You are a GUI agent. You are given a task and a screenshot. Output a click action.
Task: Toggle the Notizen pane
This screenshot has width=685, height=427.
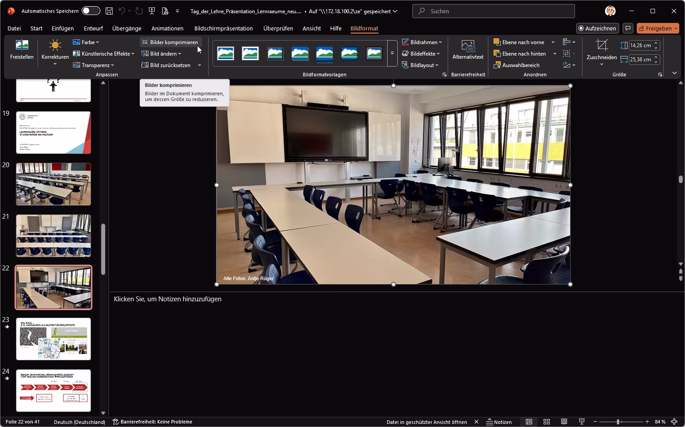click(499, 422)
